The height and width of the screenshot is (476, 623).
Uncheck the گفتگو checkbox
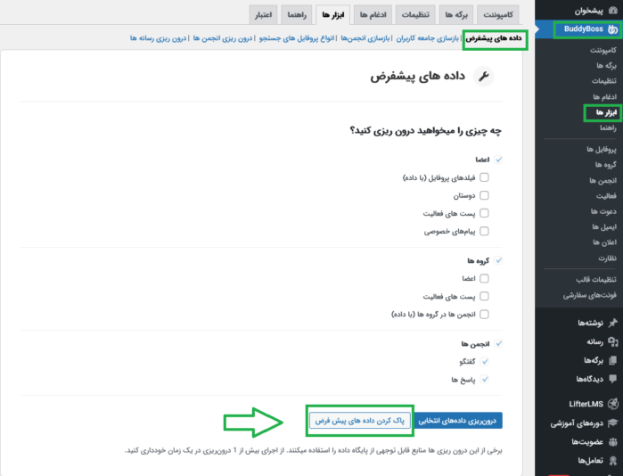coord(485,361)
